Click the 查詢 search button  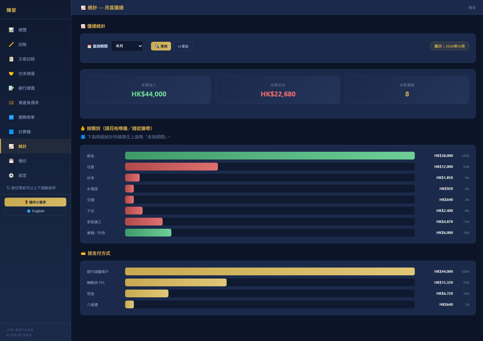click(161, 46)
